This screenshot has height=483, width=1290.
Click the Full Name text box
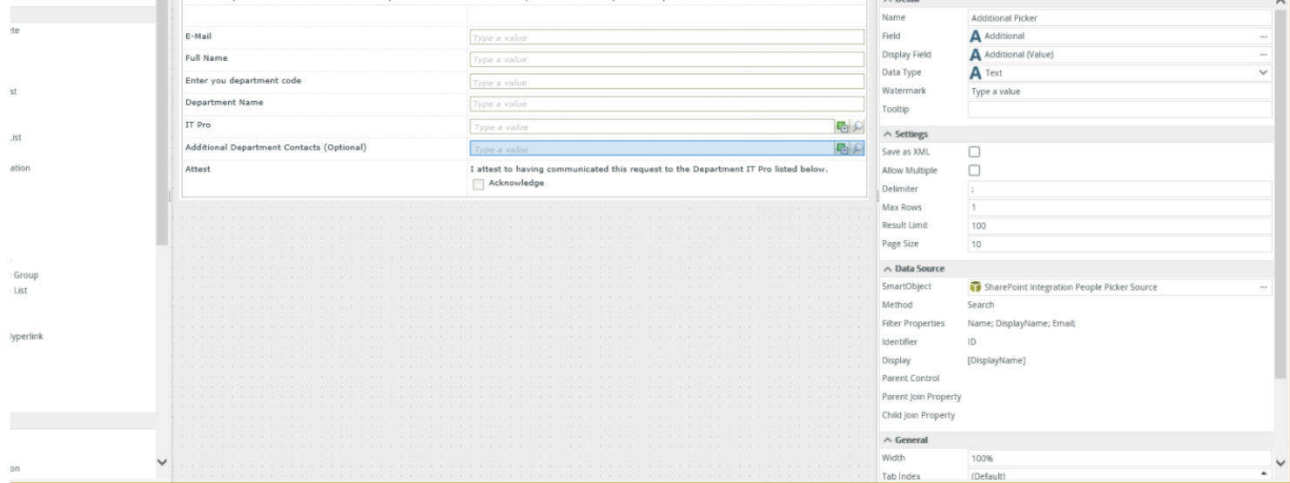667,59
